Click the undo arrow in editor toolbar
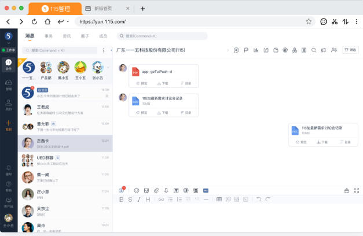Viewport: 363px width, 236px height. pos(258,200)
